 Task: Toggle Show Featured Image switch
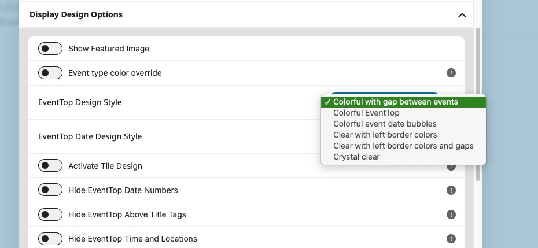pyautogui.click(x=50, y=49)
